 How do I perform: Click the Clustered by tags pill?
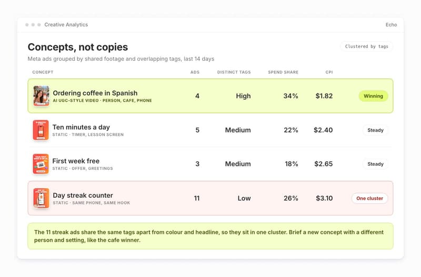366,47
